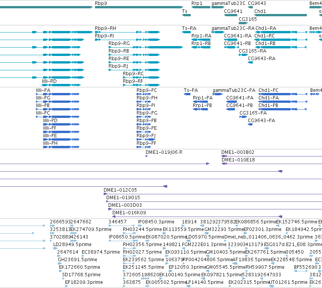Click transcript label CG3165-RA
This screenshot has width=322, height=288.
tap(253, 51)
